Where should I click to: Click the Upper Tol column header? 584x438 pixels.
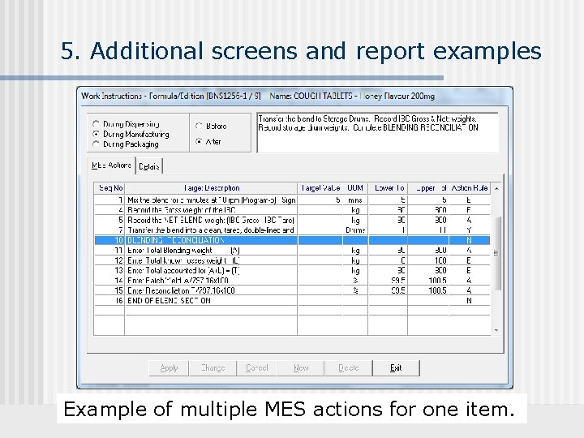pyautogui.click(x=429, y=188)
